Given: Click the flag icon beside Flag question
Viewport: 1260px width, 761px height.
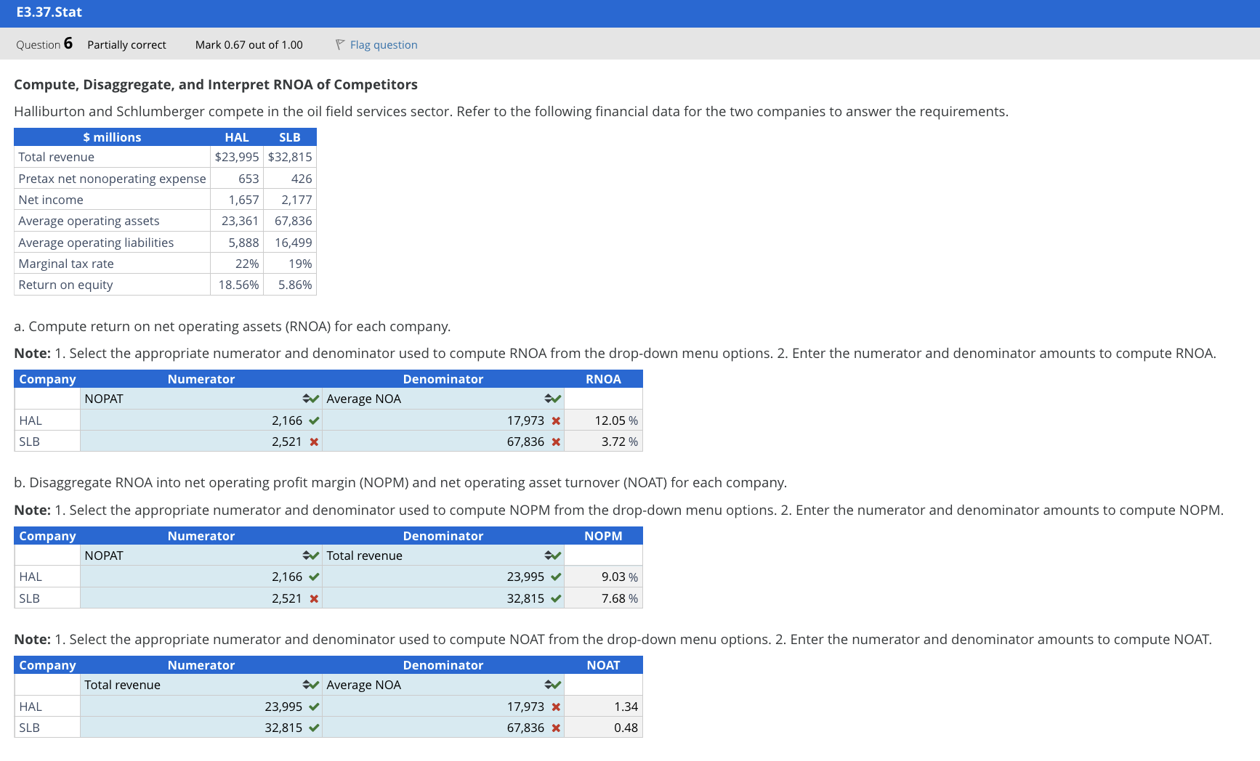Looking at the screenshot, I should point(340,45).
